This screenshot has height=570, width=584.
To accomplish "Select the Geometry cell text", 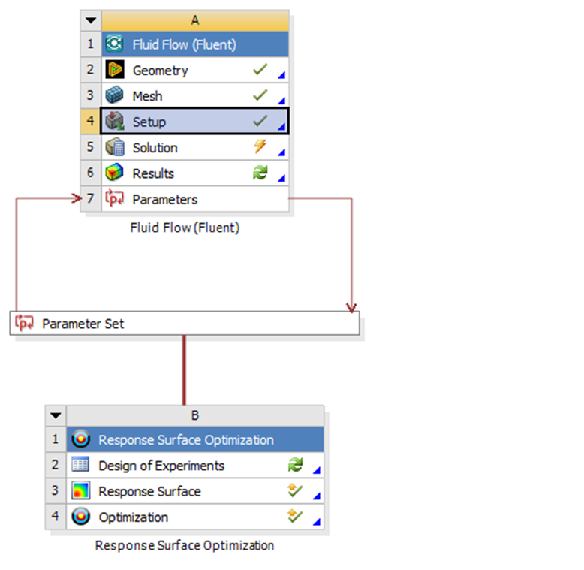I will (x=161, y=71).
